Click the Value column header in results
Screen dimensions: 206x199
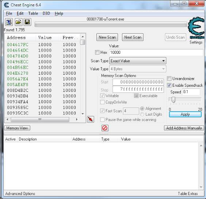tap(48, 38)
